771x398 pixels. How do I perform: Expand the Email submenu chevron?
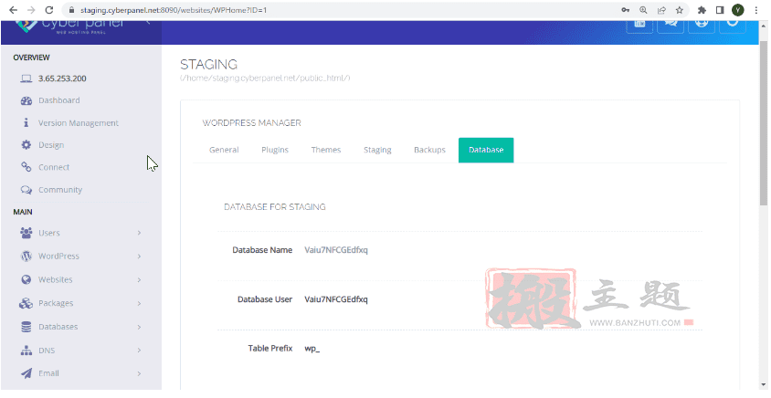139,373
